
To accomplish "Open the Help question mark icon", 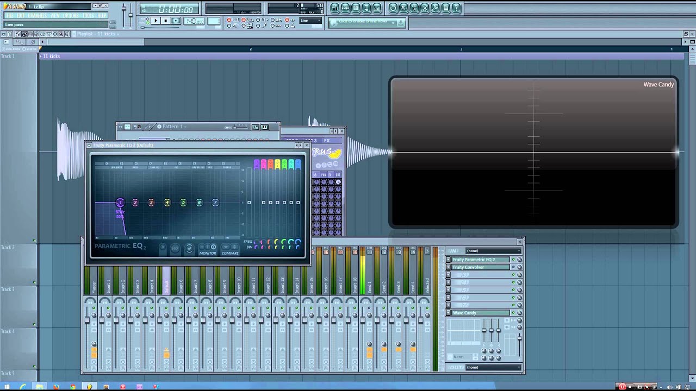I will [x=456, y=8].
